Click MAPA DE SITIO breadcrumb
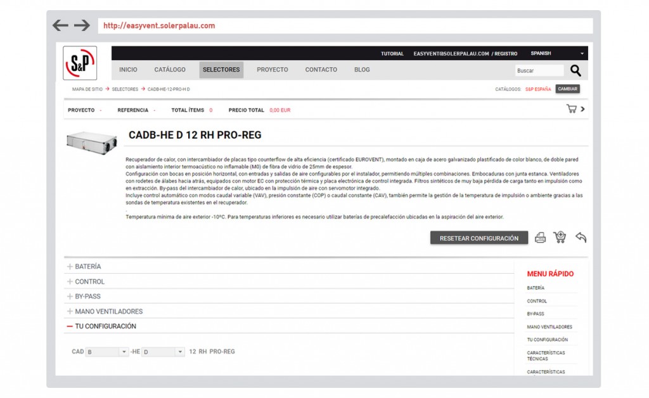The image size is (649, 398). 87,89
